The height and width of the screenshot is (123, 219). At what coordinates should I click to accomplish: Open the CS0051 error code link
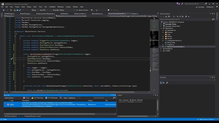[x=12, y=105]
